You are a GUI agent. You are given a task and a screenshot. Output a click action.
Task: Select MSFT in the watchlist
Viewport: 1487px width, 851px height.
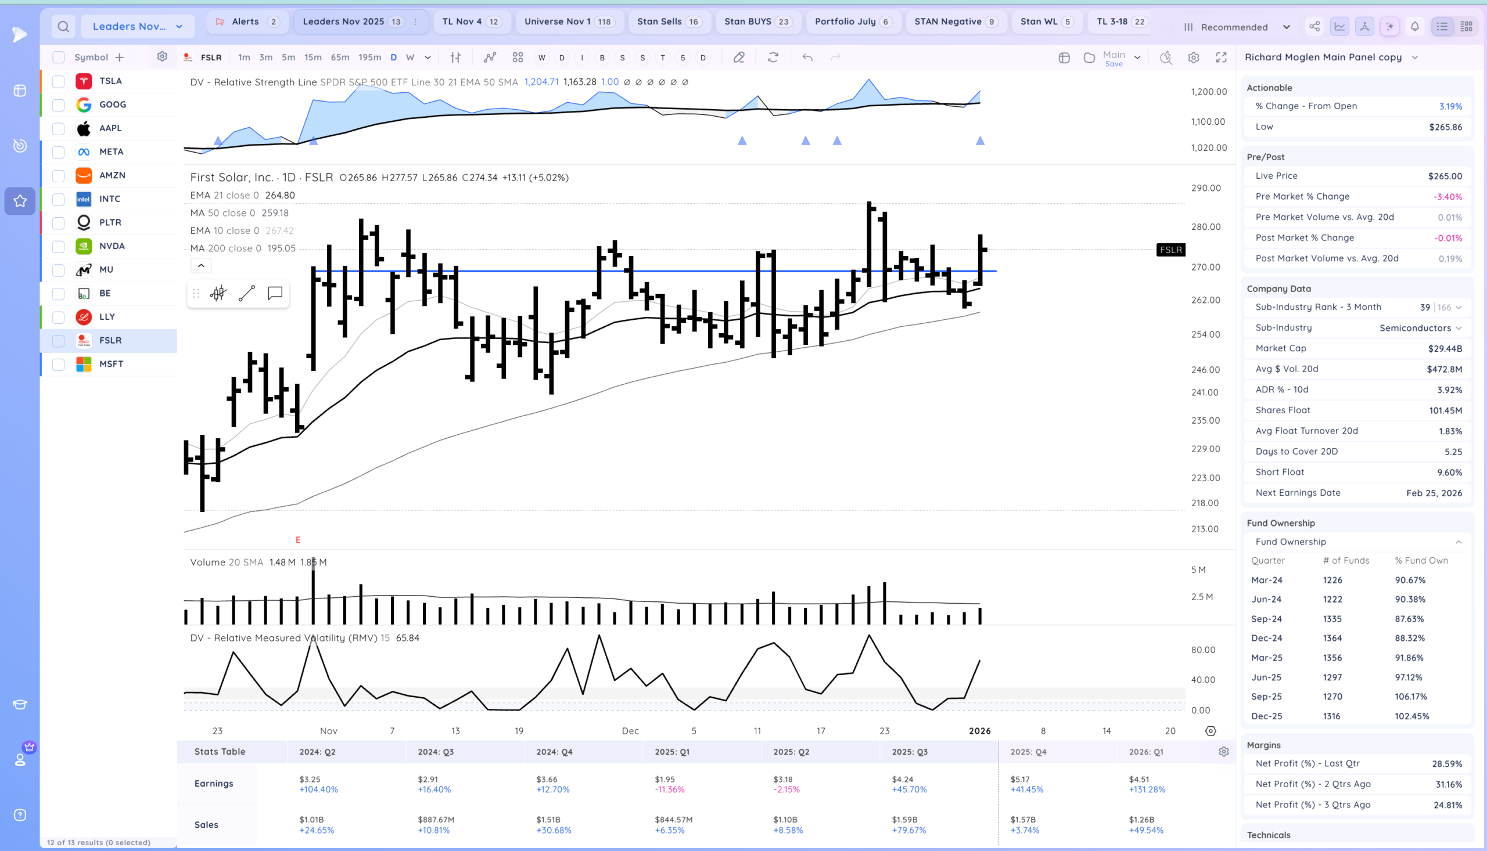(x=111, y=363)
